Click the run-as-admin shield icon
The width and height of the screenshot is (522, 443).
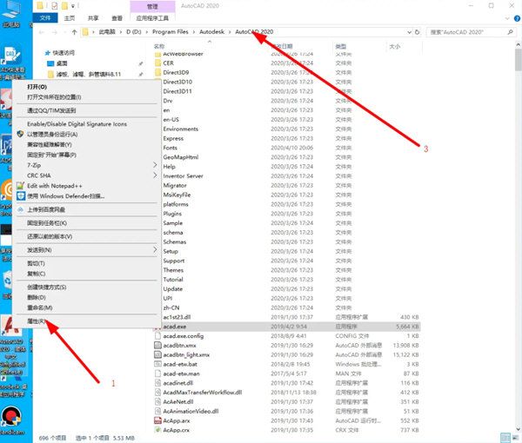click(21, 134)
